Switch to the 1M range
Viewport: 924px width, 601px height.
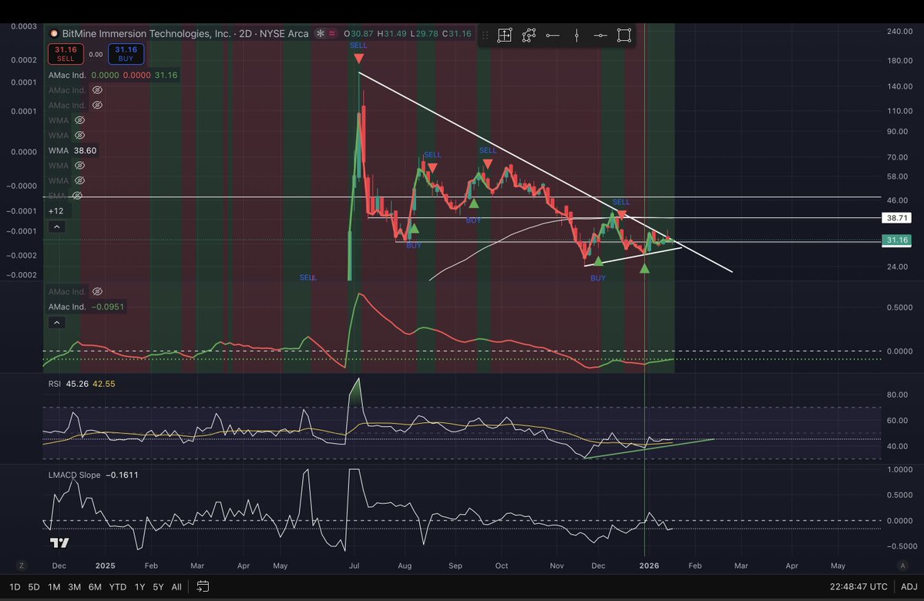(x=54, y=587)
